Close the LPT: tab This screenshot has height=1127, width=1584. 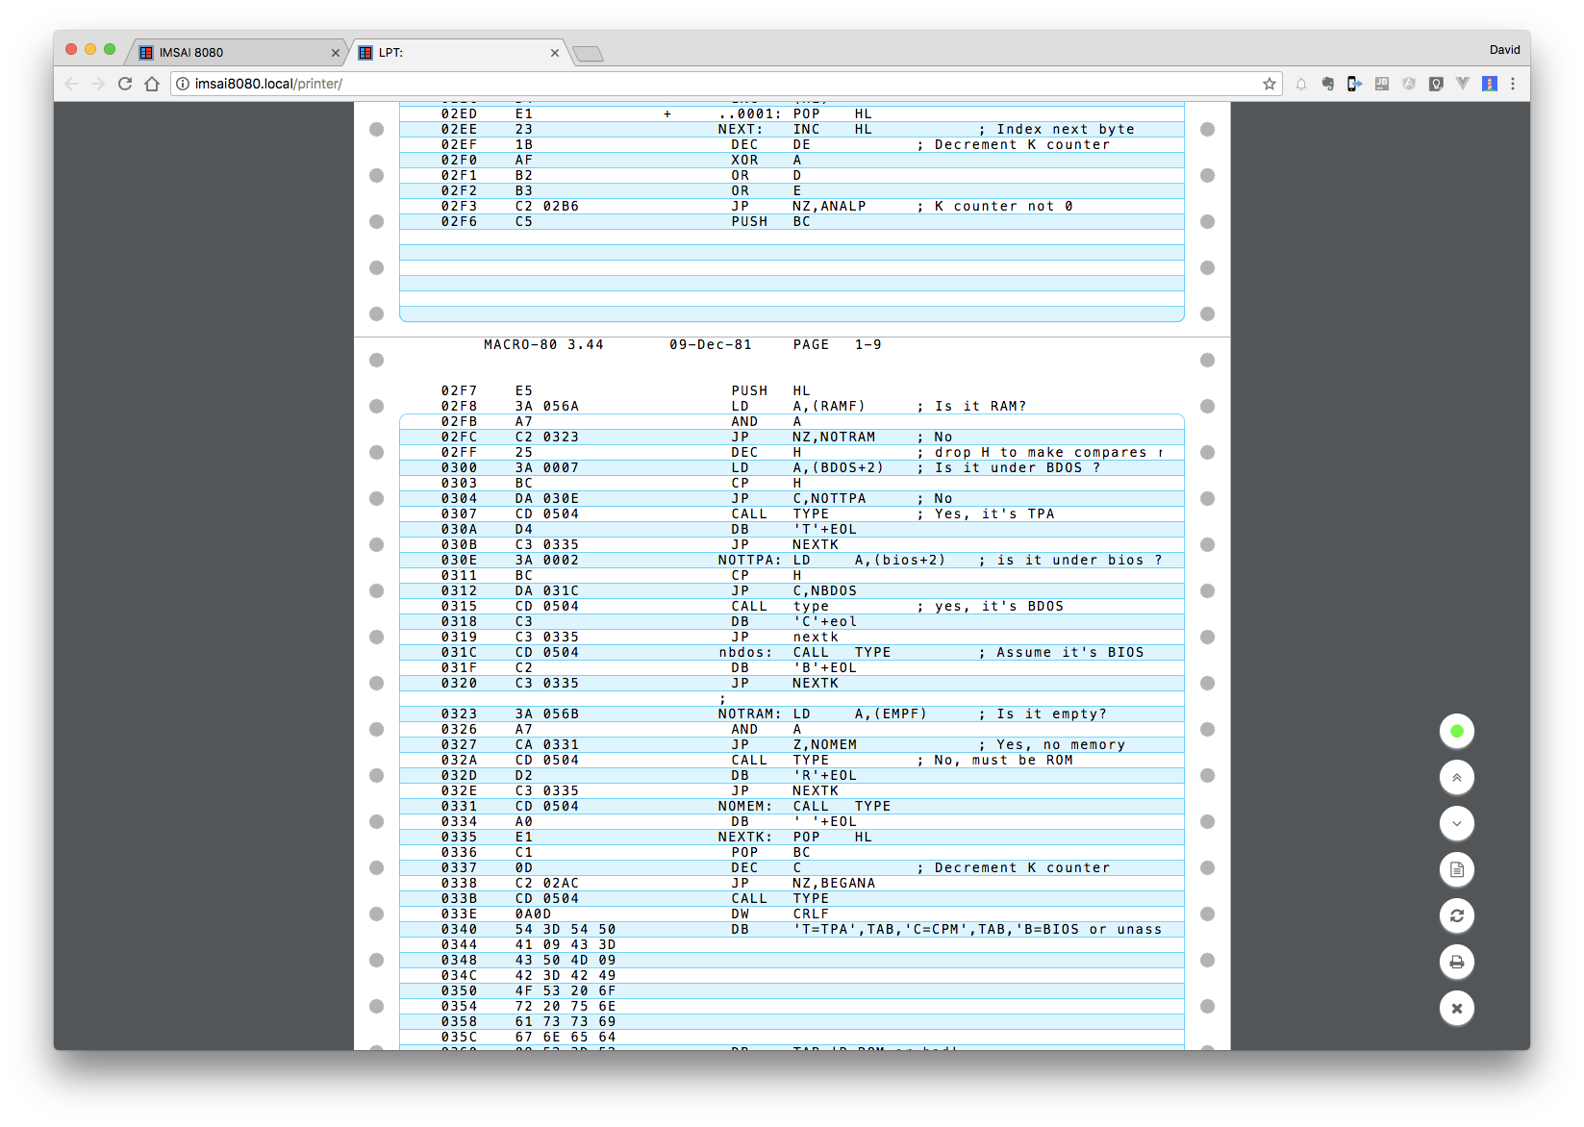[554, 53]
